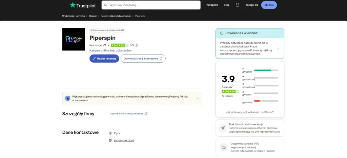Click the Dla firm button

point(269,5)
